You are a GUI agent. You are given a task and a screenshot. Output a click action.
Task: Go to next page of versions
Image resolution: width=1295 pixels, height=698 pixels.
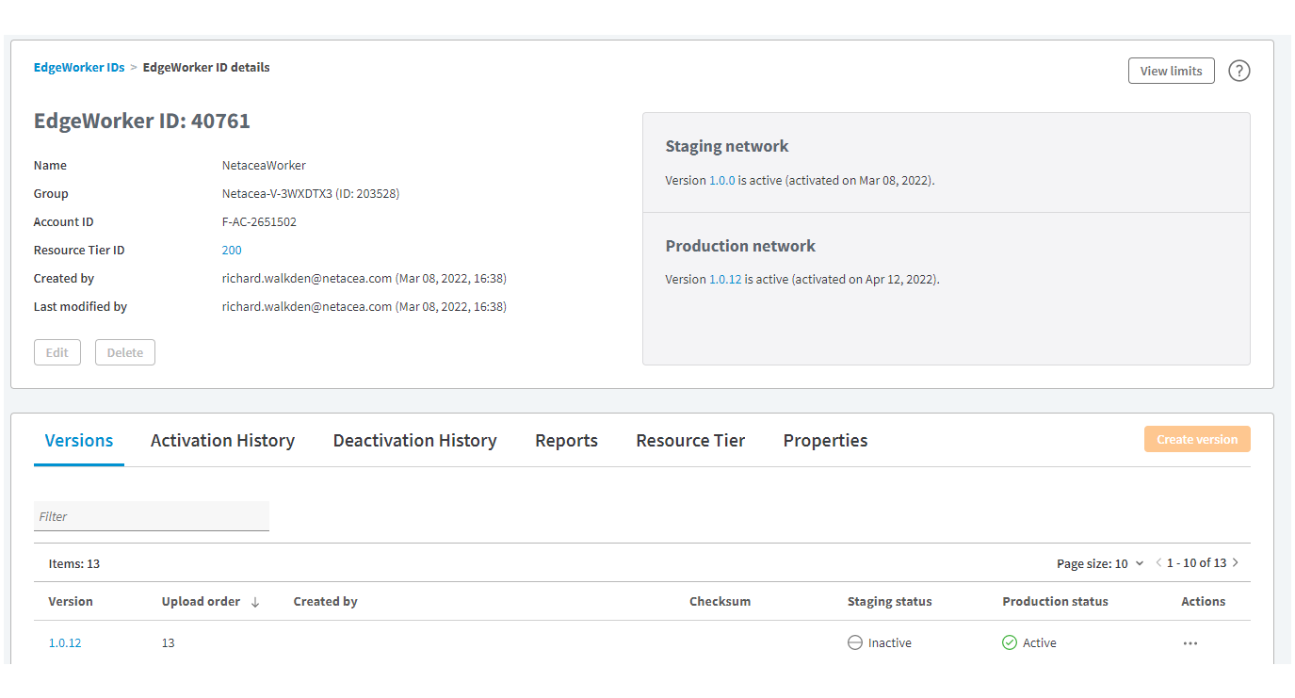(1236, 563)
